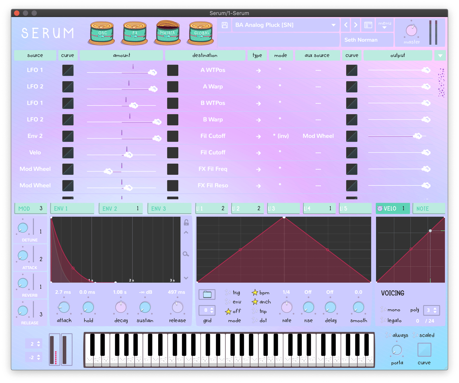This screenshot has height=383, width=459.
Task: Select the ENV 2 tab
Action: click(x=121, y=208)
